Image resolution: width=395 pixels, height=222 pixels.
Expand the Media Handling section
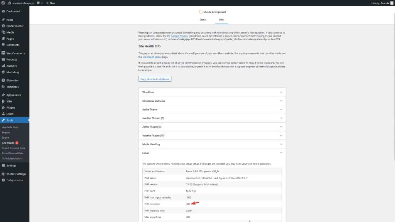tap(212, 144)
